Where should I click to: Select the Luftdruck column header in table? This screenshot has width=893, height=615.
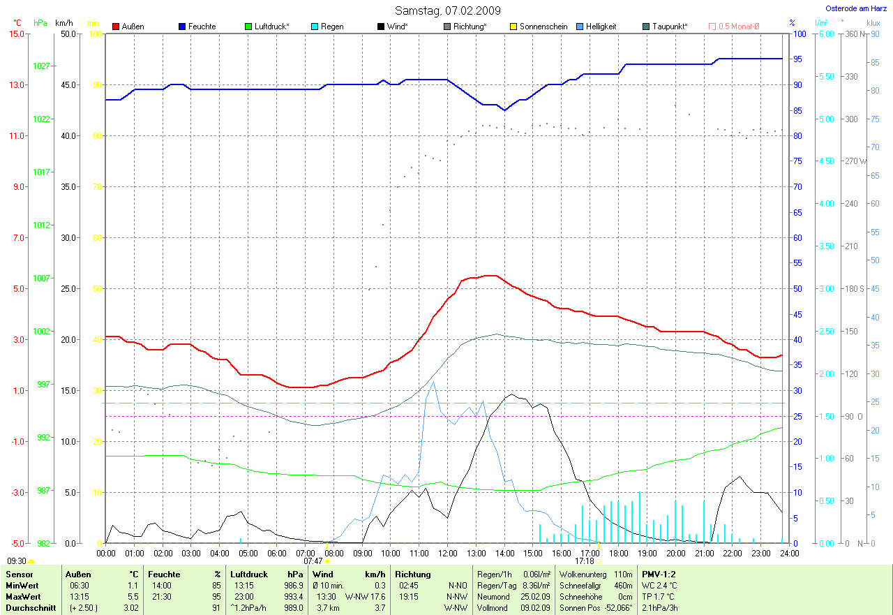pyautogui.click(x=250, y=575)
